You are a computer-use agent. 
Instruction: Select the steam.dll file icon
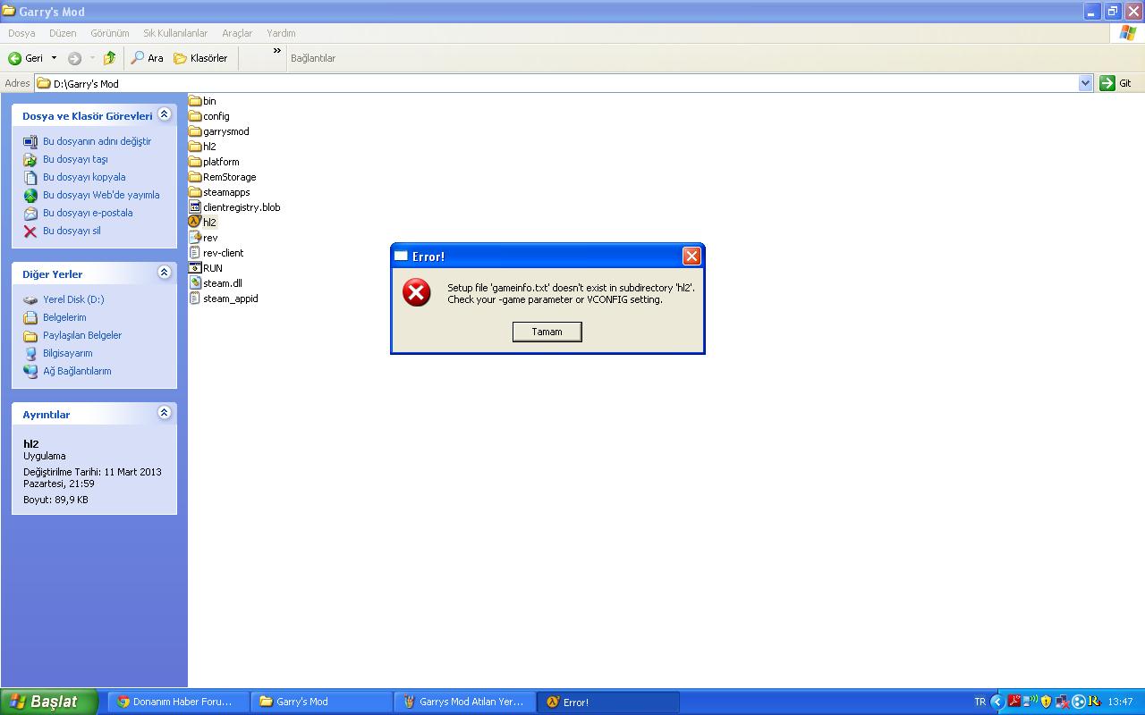tap(195, 283)
